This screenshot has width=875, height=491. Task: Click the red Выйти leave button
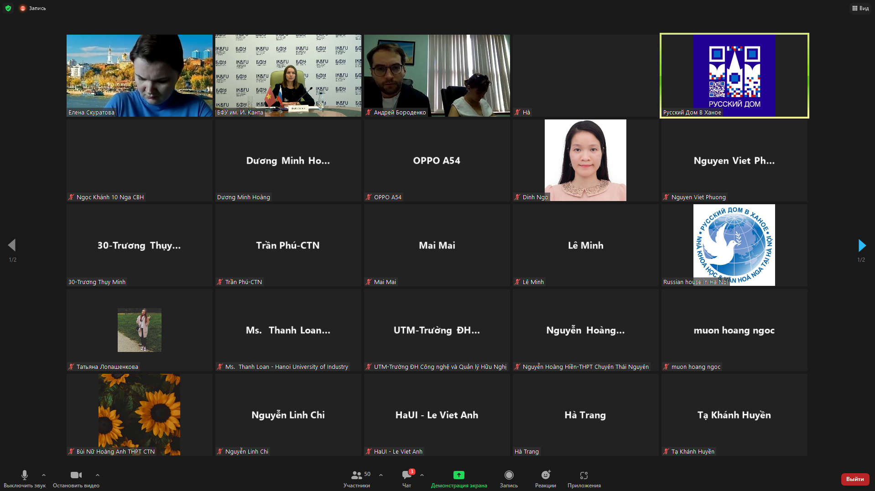click(x=855, y=479)
